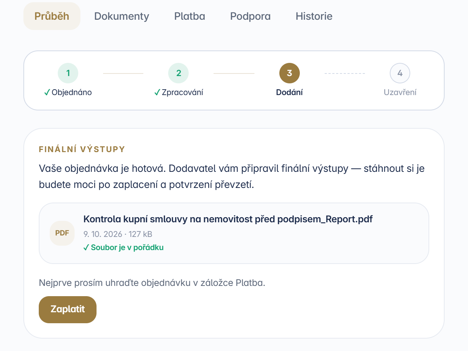
Task: Click the active step 3 circle
Action: [290, 73]
